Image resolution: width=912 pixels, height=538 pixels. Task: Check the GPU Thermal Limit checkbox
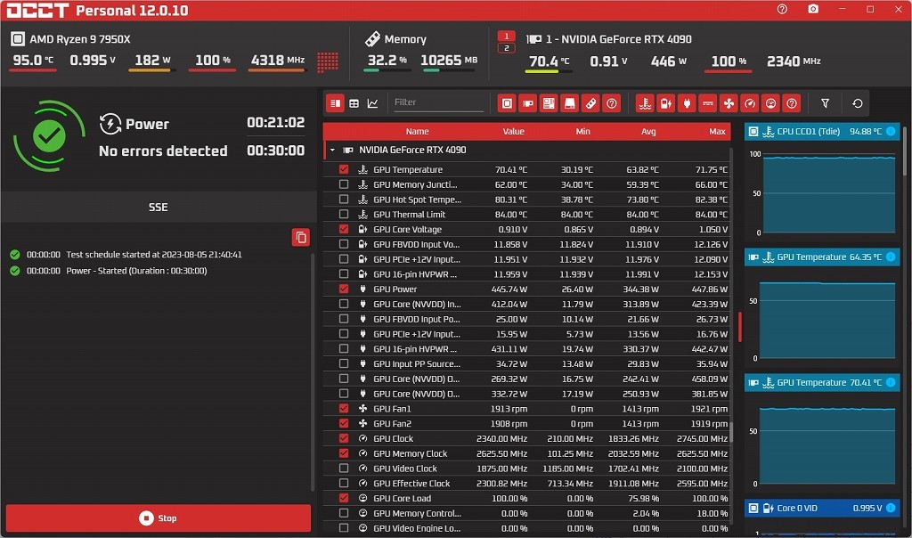(x=344, y=214)
